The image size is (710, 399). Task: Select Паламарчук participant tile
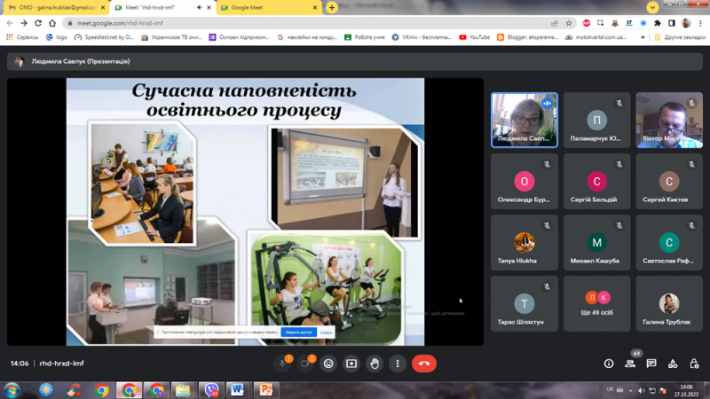(596, 121)
